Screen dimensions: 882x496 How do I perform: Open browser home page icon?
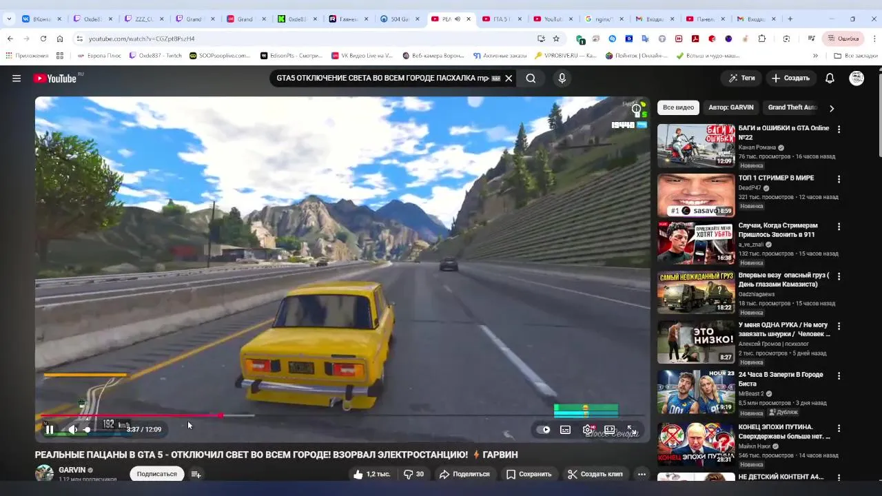point(60,39)
